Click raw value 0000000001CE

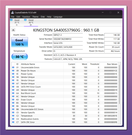111,71
